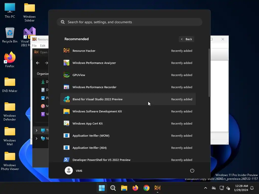Open File menu in Resource Hacker window
259x194 pixels.
[34, 46]
